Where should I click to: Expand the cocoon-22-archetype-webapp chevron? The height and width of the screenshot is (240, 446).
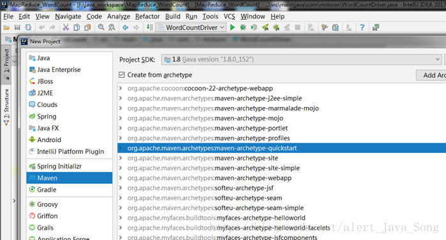121,88
